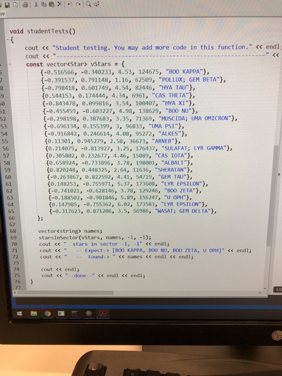The width and height of the screenshot is (282, 376).
Task: Delete selection with the X toolbar icon
Action: [60, 4]
